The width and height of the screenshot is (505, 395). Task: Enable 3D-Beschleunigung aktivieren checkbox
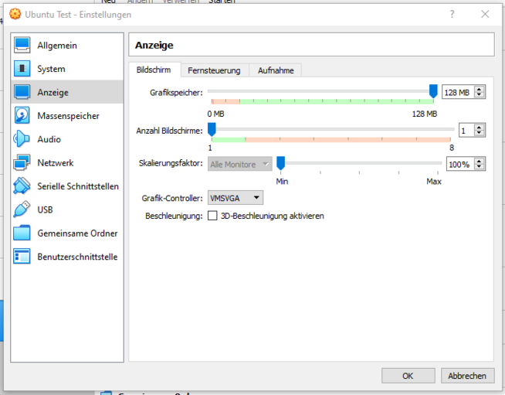tap(212, 216)
